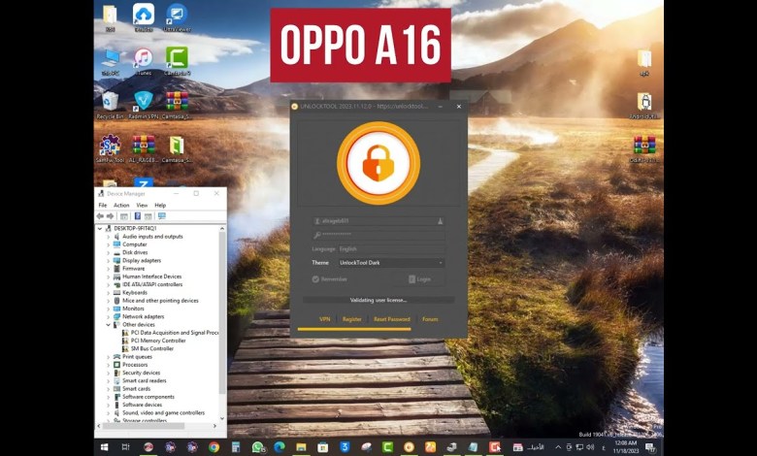Open the Action menu
Image resolution: width=757 pixels, height=456 pixels.
pos(120,205)
